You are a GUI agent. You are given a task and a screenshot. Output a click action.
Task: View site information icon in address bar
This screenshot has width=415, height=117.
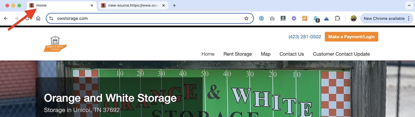pos(51,18)
